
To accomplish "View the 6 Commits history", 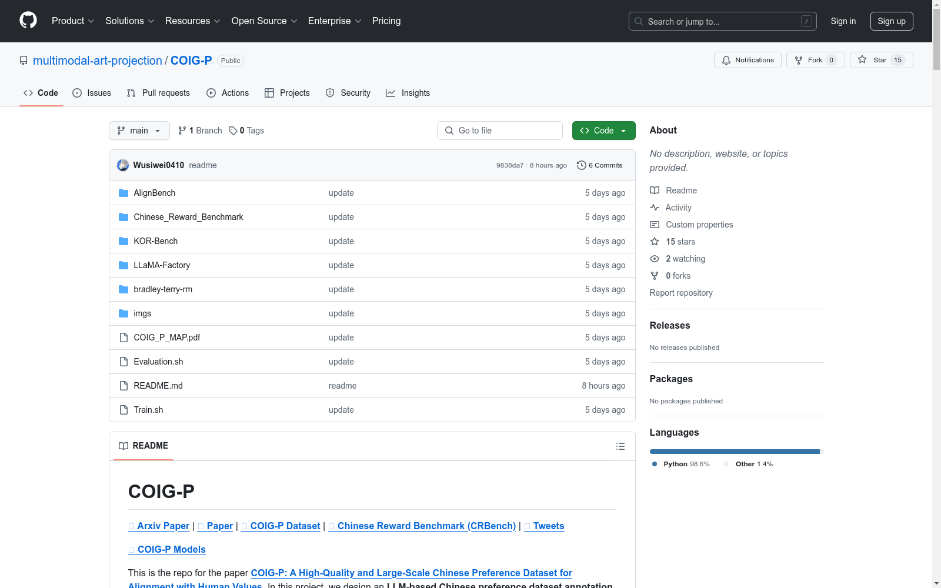I will pyautogui.click(x=600, y=165).
